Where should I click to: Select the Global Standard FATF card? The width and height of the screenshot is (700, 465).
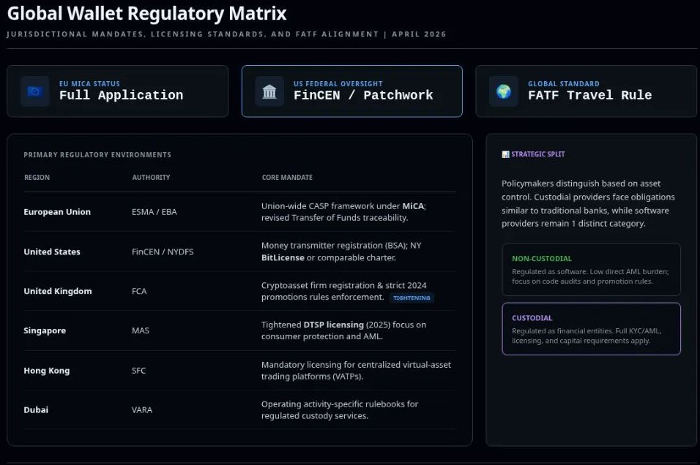[x=586, y=91]
